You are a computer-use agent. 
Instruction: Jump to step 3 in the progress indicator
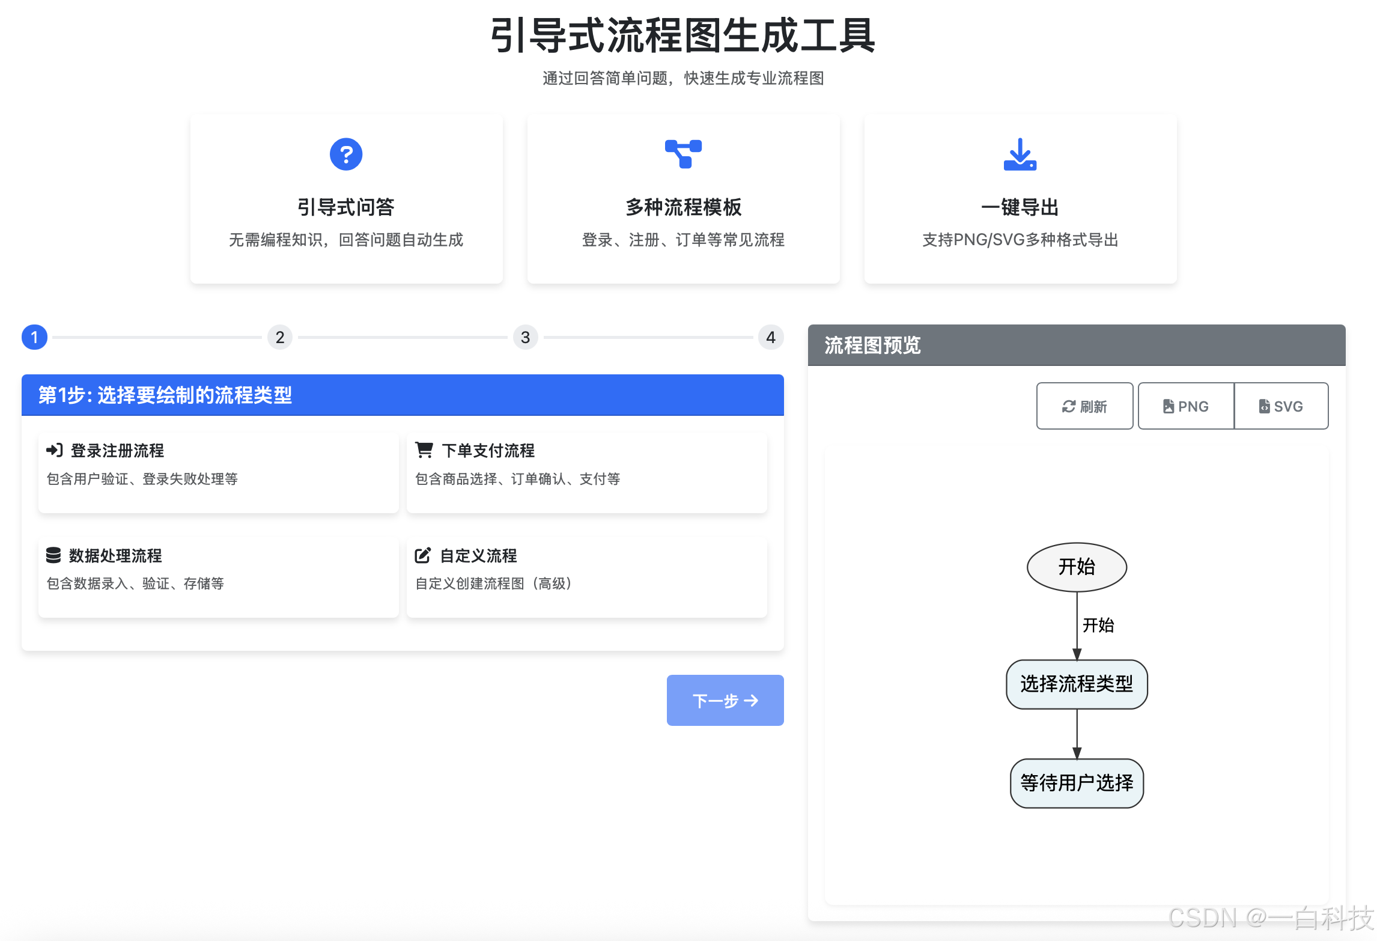(x=526, y=337)
